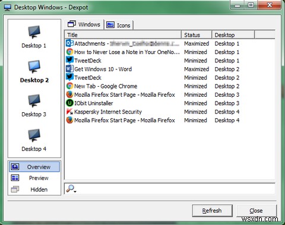Click the Word icon beside Get Windows 10
The height and width of the screenshot is (225, 285).
click(x=69, y=69)
